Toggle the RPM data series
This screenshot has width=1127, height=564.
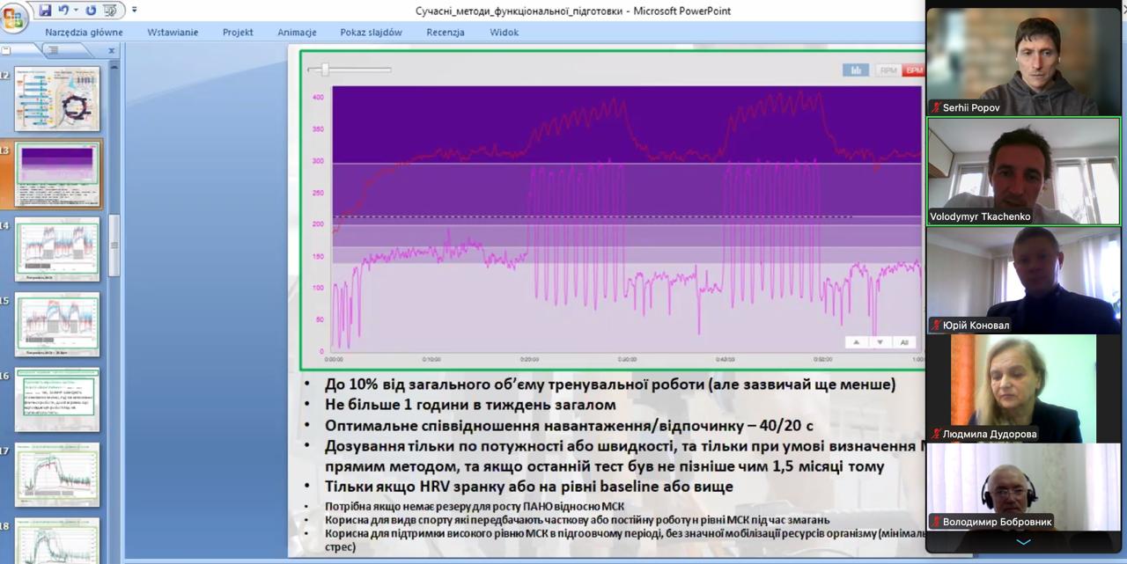[888, 70]
